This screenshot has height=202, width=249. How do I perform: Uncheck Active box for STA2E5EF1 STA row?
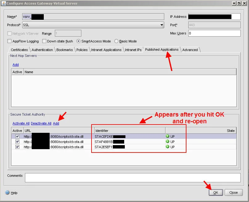(x=17, y=147)
